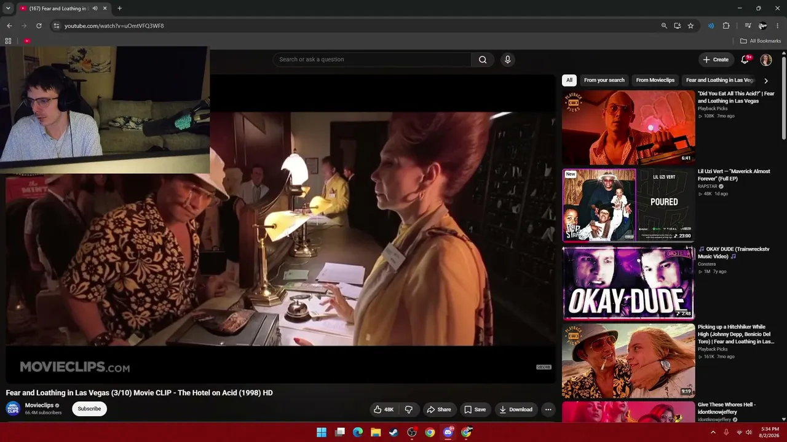The height and width of the screenshot is (442, 787).
Task: Select the From your search chip
Action: tap(604, 80)
